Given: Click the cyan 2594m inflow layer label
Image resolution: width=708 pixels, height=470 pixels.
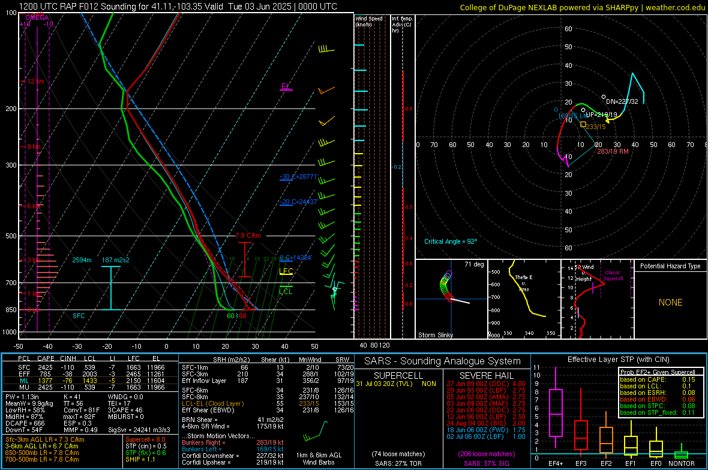Looking at the screenshot, I should (82, 260).
